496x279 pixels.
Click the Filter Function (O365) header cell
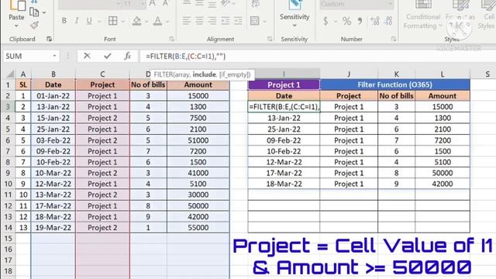point(394,84)
